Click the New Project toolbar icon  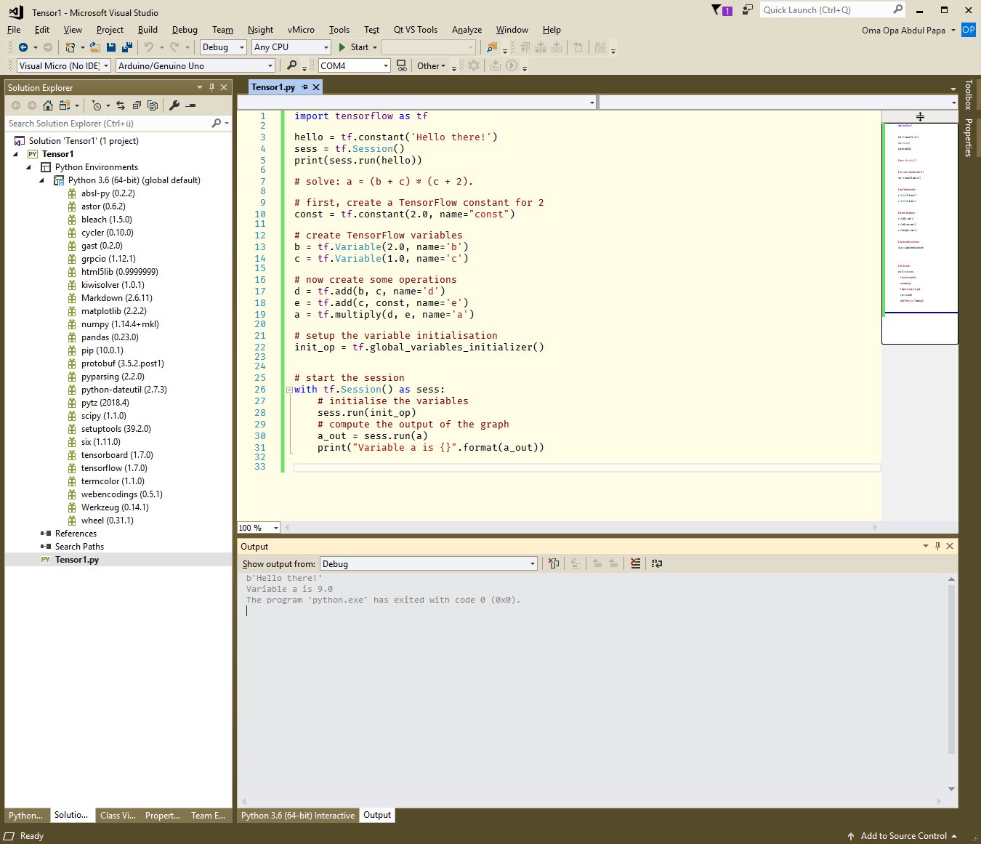[70, 47]
